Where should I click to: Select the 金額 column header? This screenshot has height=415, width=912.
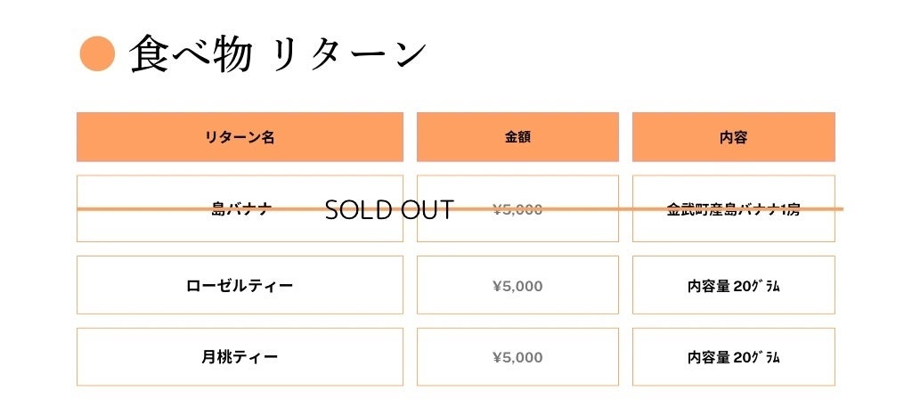pos(517,137)
